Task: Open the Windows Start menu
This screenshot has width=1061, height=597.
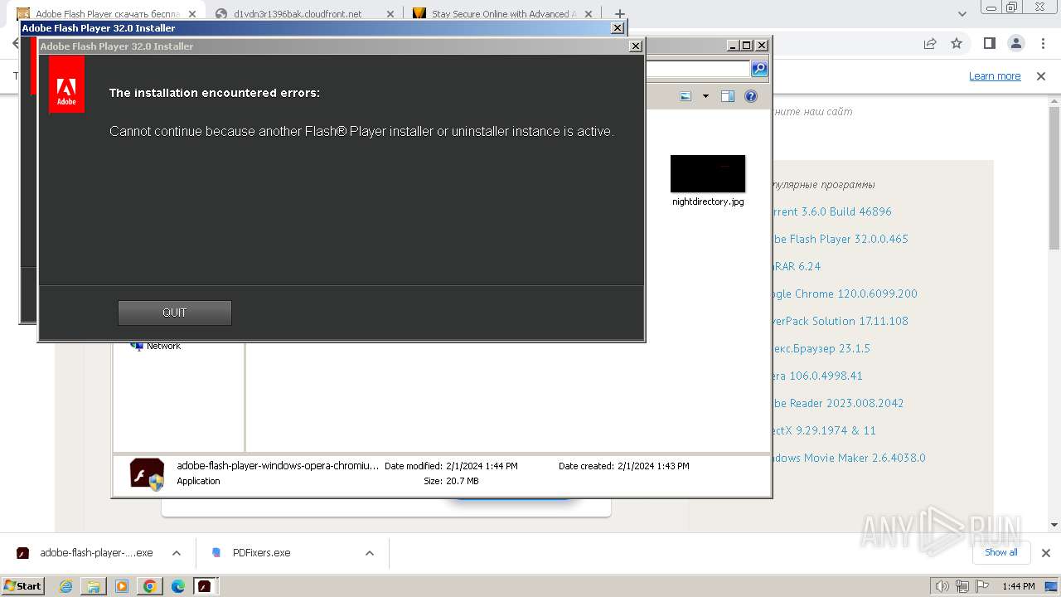Action: 22,585
